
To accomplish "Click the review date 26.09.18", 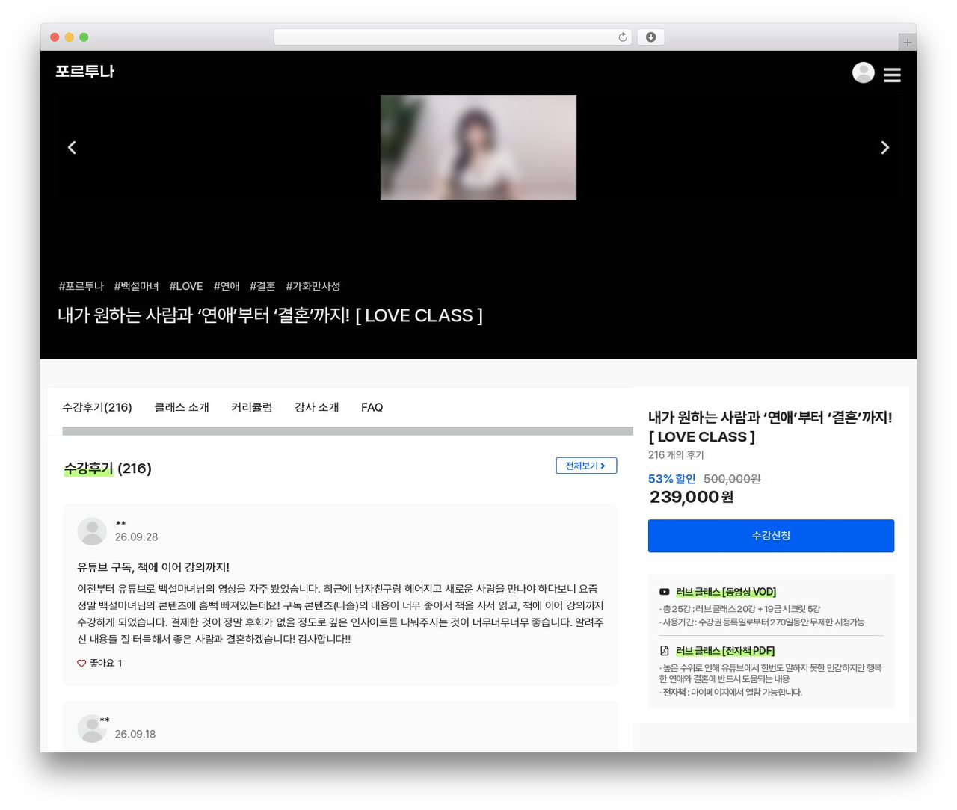I will pos(135,734).
